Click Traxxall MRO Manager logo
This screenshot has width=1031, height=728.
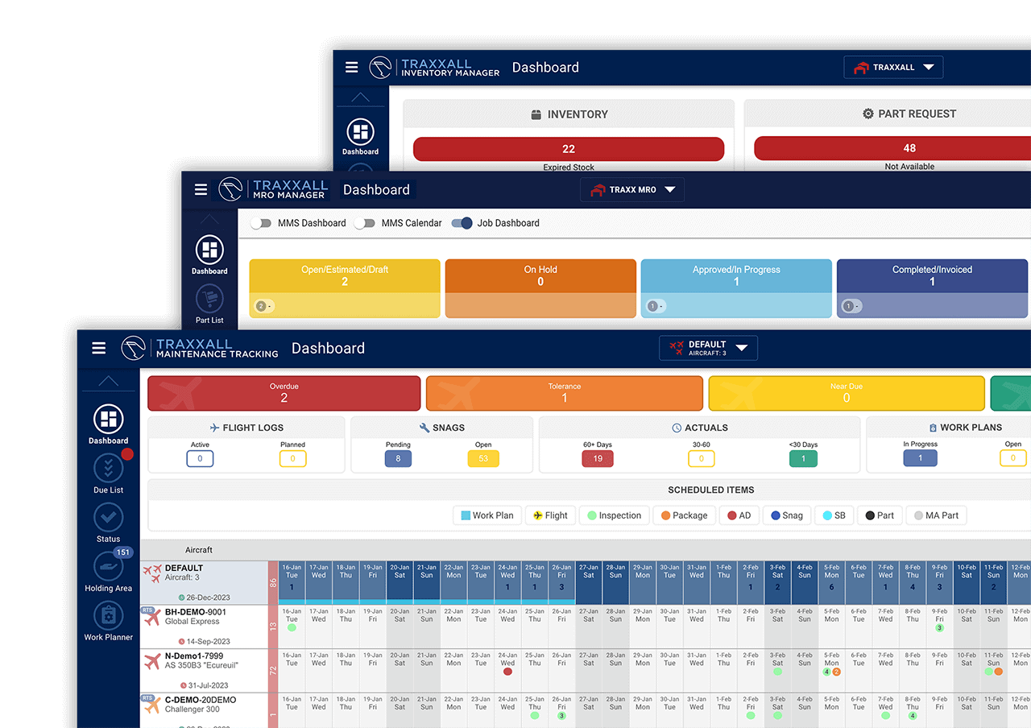(273, 190)
